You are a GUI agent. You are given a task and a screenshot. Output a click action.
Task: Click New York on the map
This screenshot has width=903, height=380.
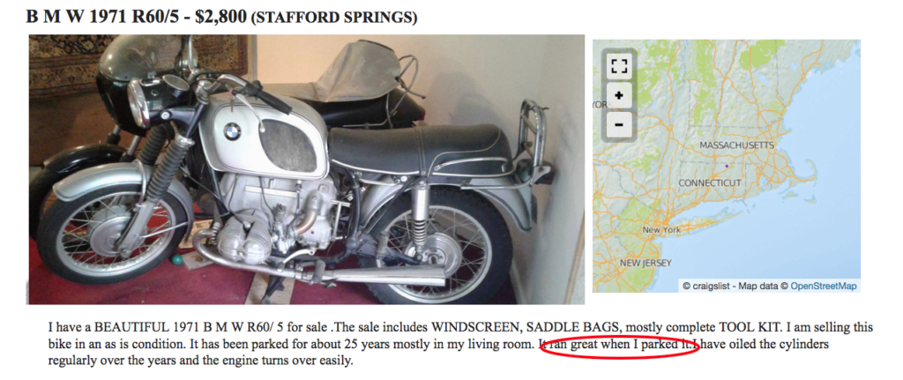(661, 230)
